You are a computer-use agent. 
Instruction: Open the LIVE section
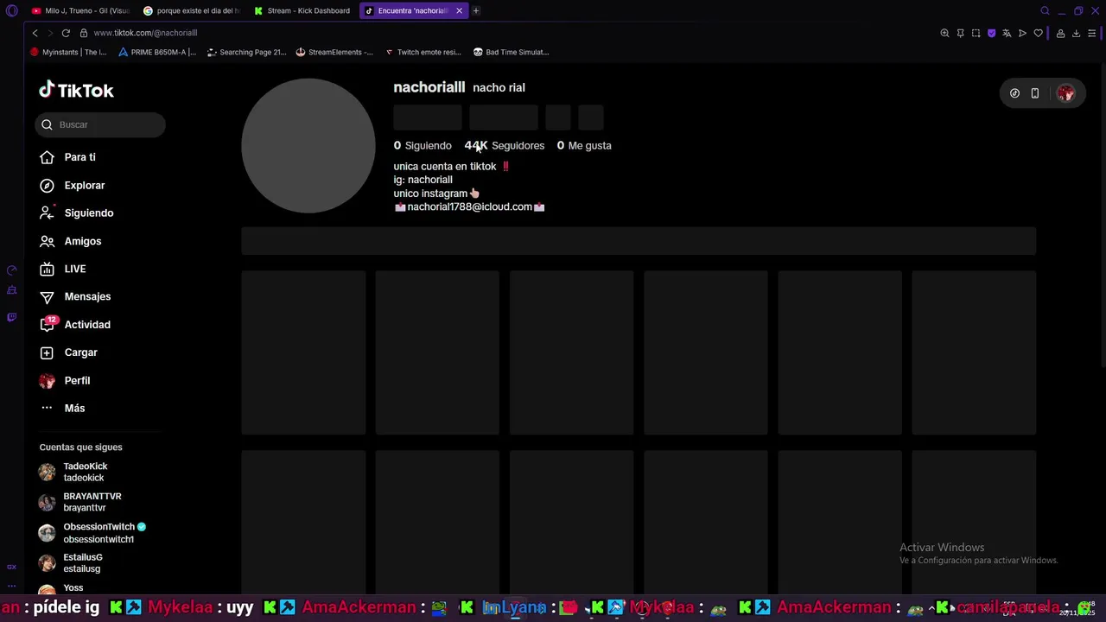[x=74, y=269]
